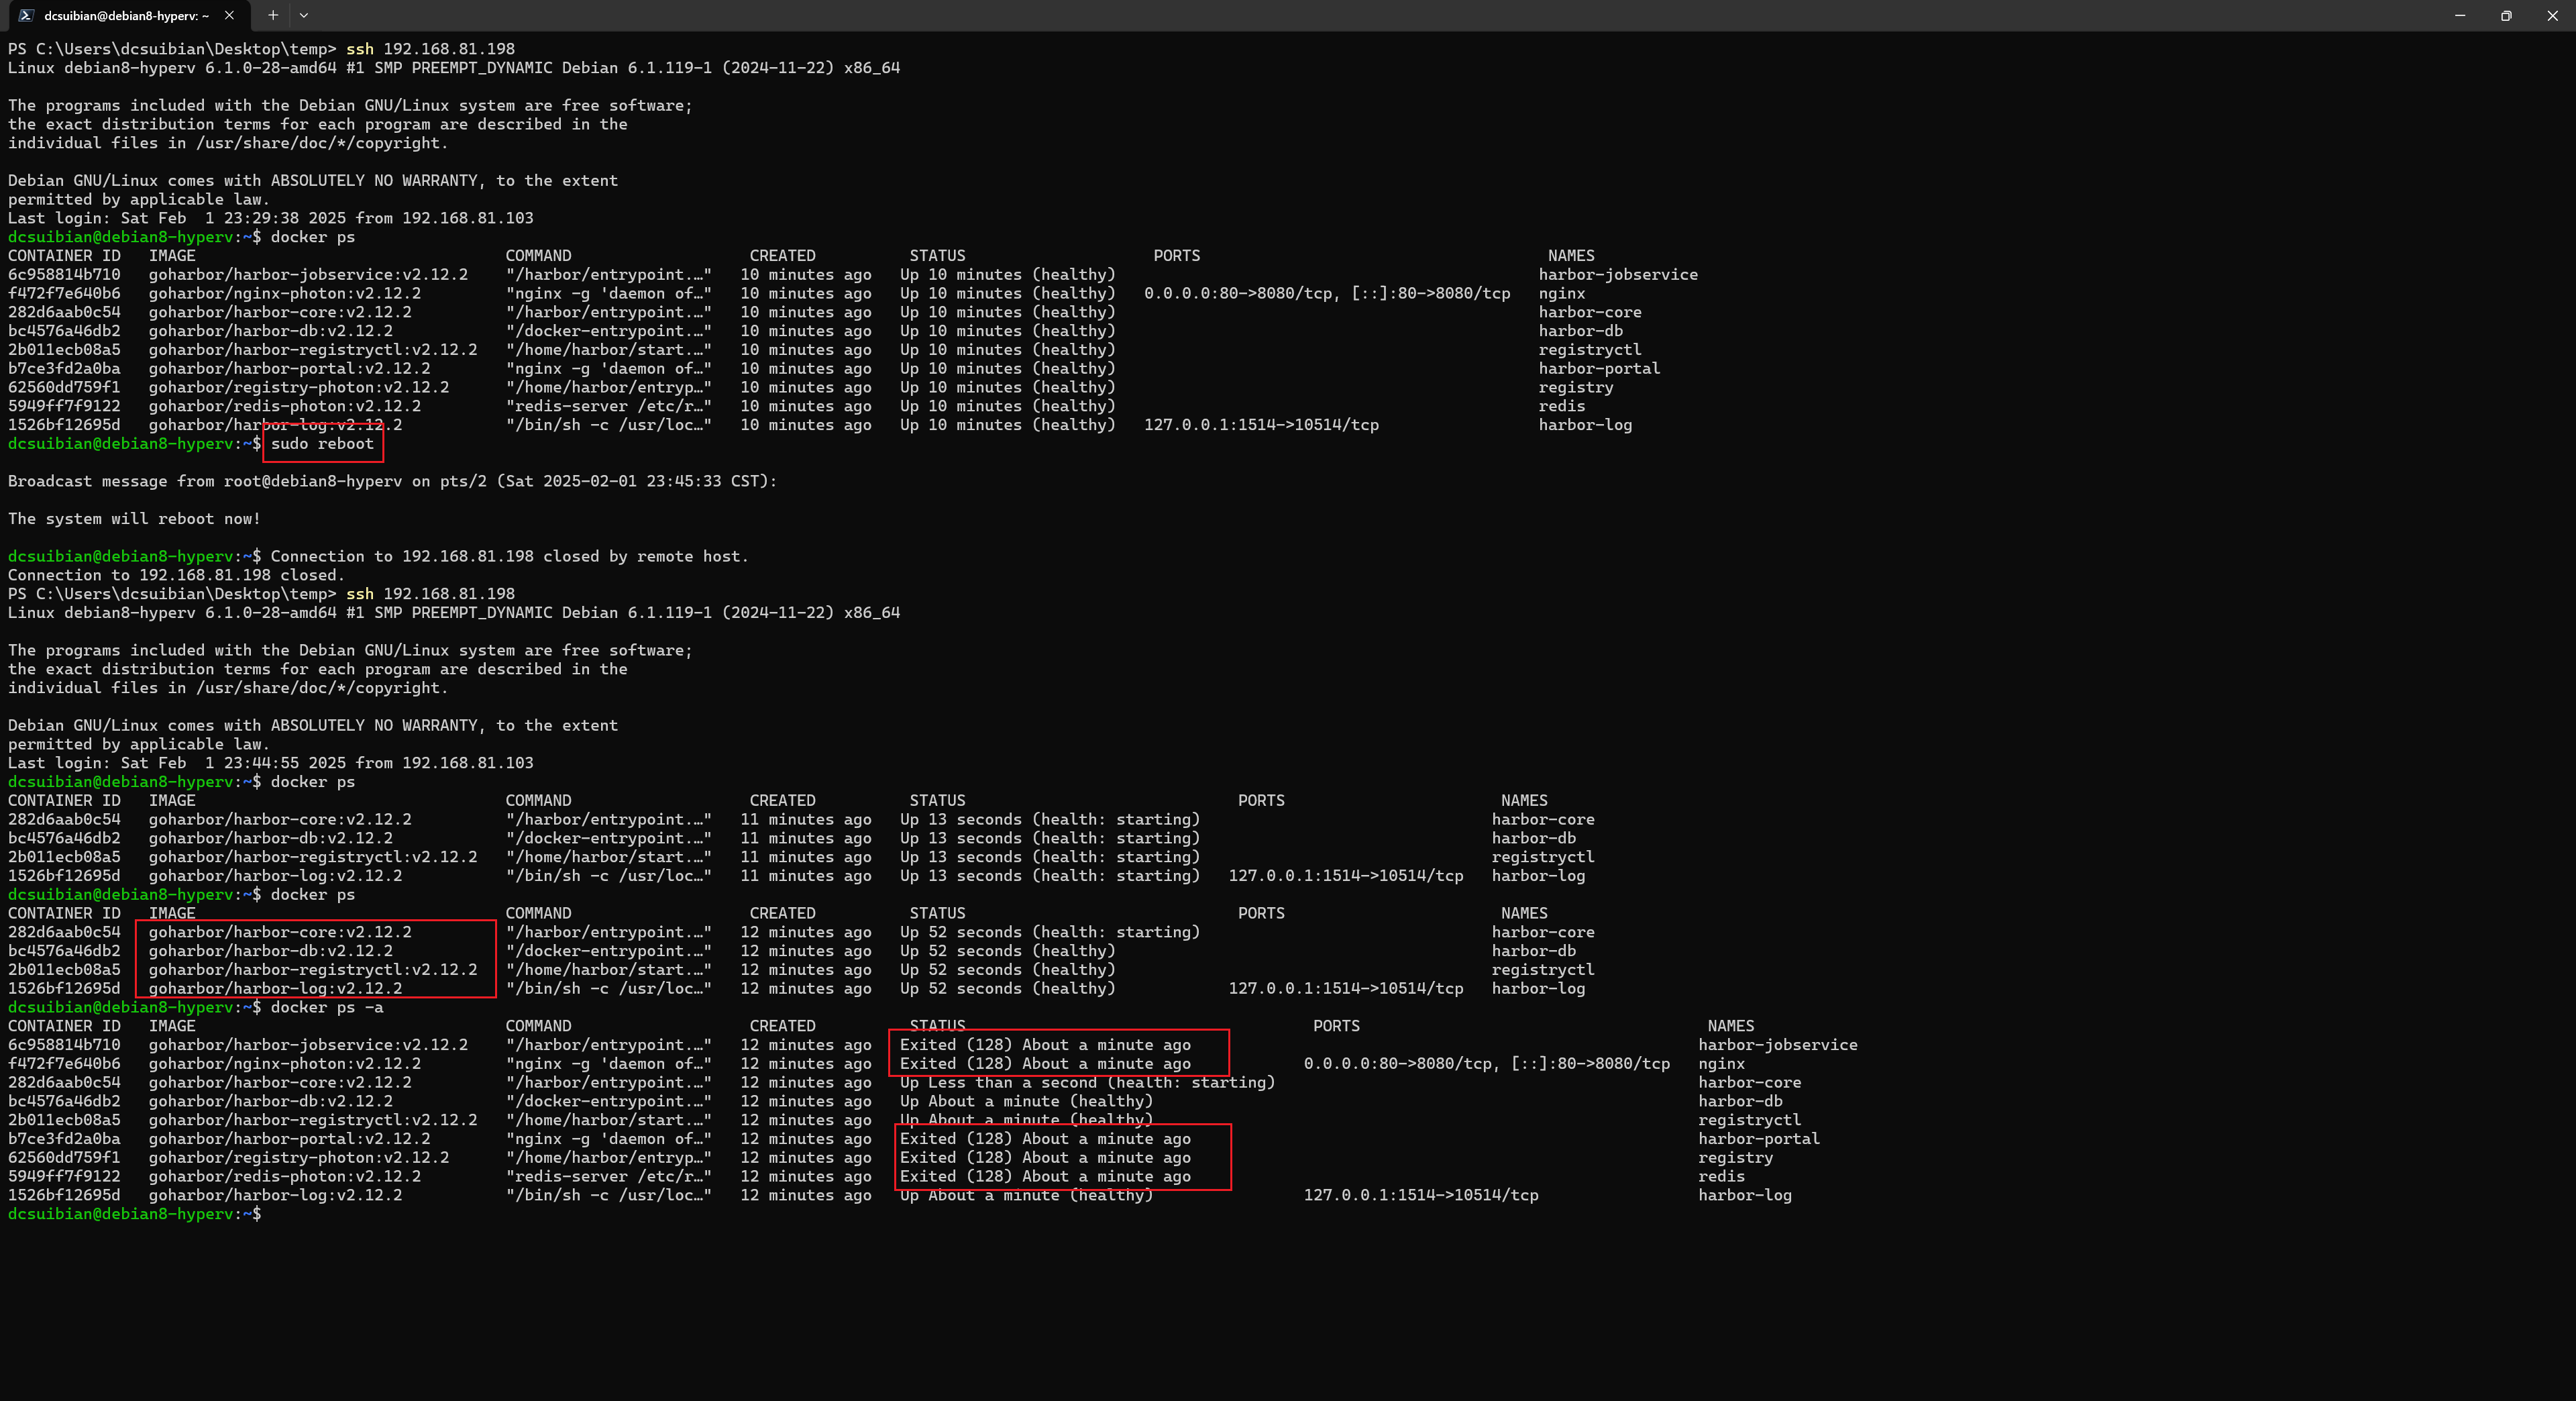Click the 'Connection to 192.168.81.198 closed.' line
2576x1401 pixels.
pos(176,575)
